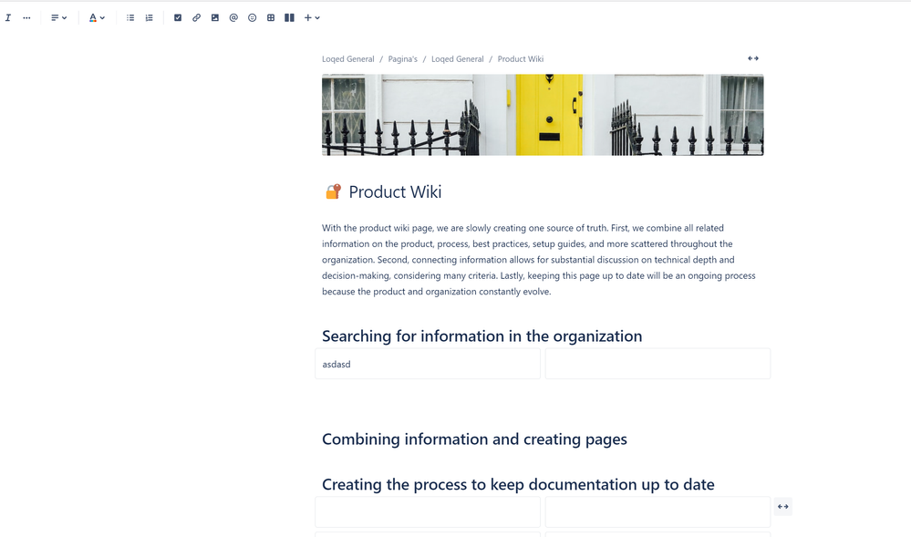Insert a bullet list
The image size is (911, 537).
tap(130, 18)
